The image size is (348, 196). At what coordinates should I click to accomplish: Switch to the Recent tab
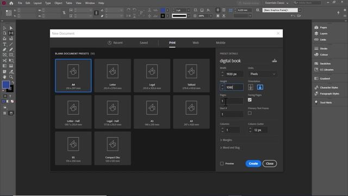tap(115, 42)
